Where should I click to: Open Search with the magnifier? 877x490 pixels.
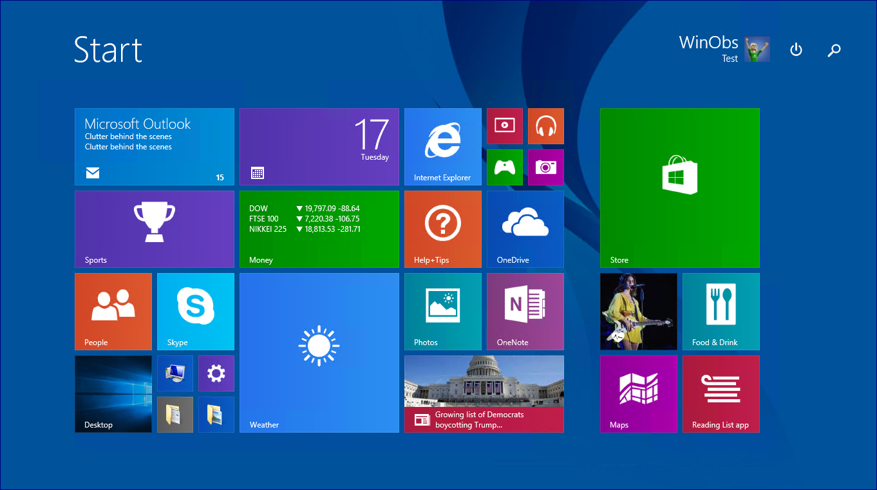tap(834, 50)
